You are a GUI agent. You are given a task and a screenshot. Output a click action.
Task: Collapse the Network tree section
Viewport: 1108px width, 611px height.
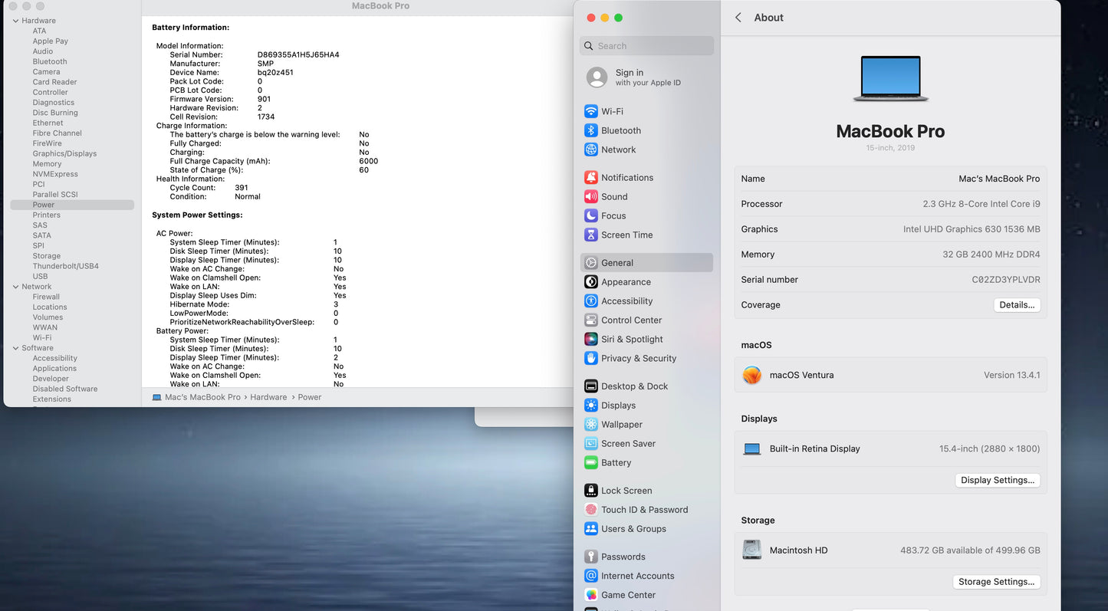pyautogui.click(x=15, y=287)
